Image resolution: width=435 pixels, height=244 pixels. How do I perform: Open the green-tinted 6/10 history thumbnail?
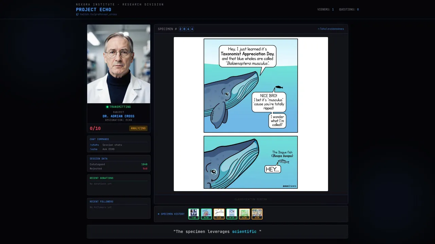(x=244, y=214)
